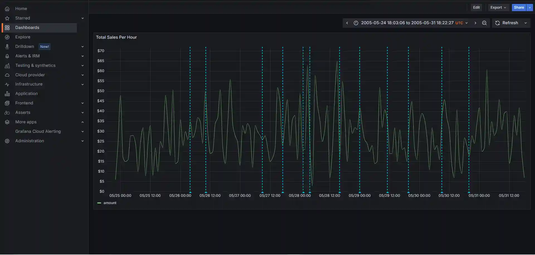Click the clock icon in time picker
Screen dimensions: 535x255
[356, 23]
